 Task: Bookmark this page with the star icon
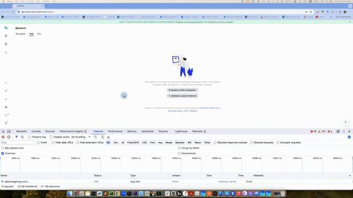point(311,12)
